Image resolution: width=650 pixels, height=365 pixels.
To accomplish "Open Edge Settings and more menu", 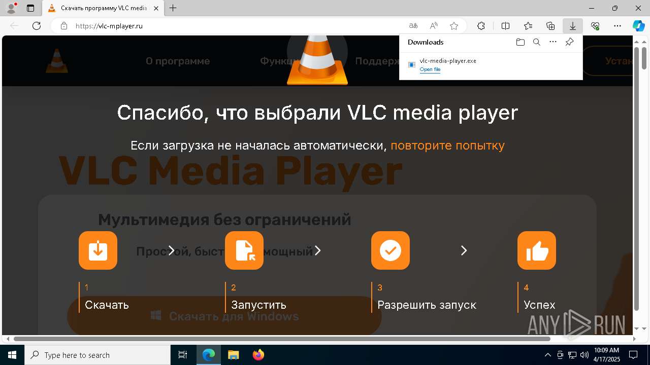I will coord(617,26).
